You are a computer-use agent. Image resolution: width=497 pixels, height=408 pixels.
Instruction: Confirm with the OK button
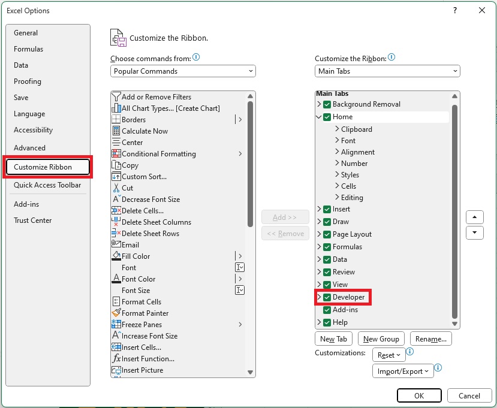coord(419,395)
